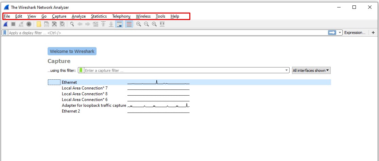379x161 pixels.
Task: Click the Expression... button
Action: coord(355,33)
